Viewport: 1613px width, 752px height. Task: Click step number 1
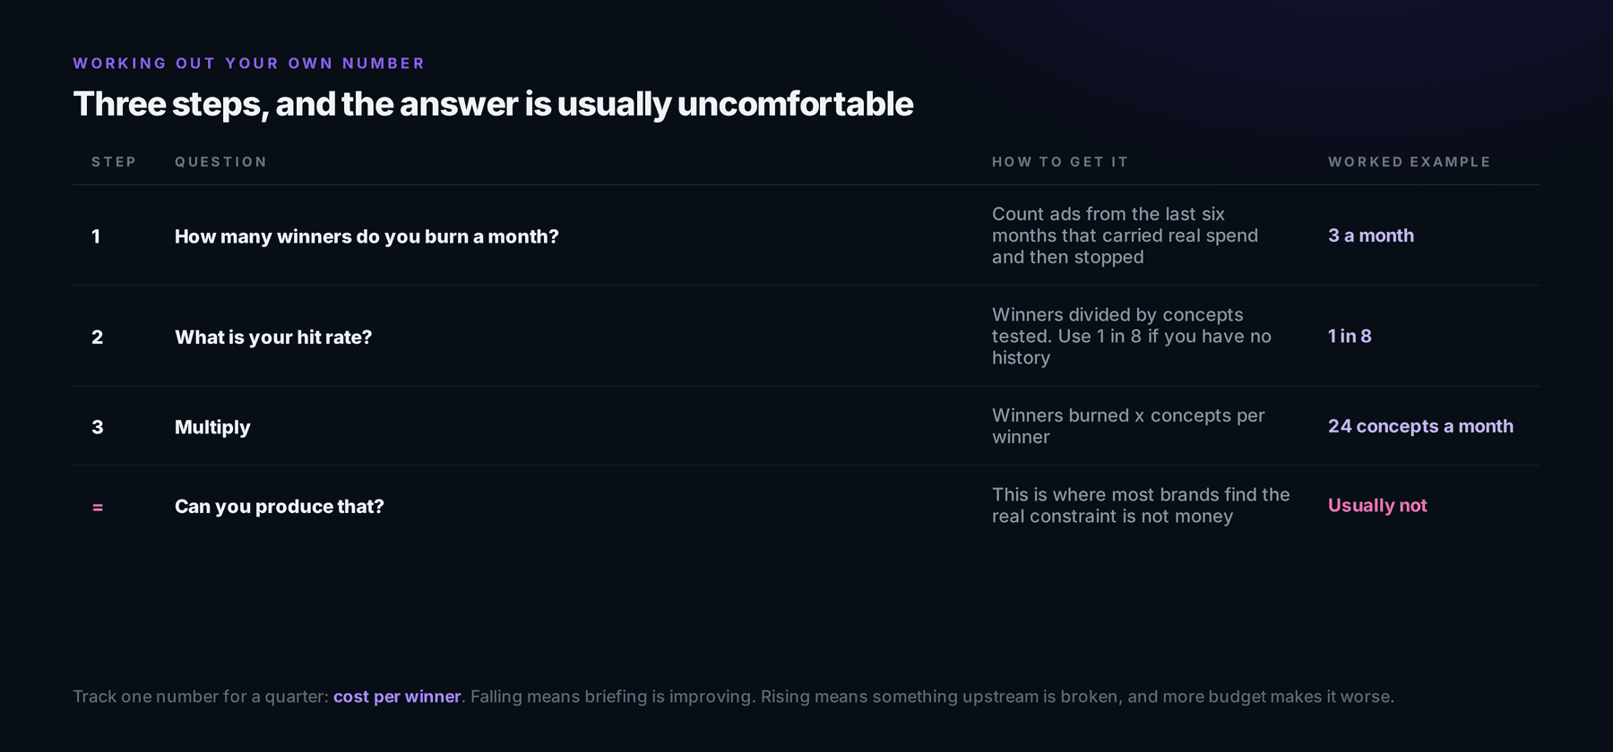[96, 236]
